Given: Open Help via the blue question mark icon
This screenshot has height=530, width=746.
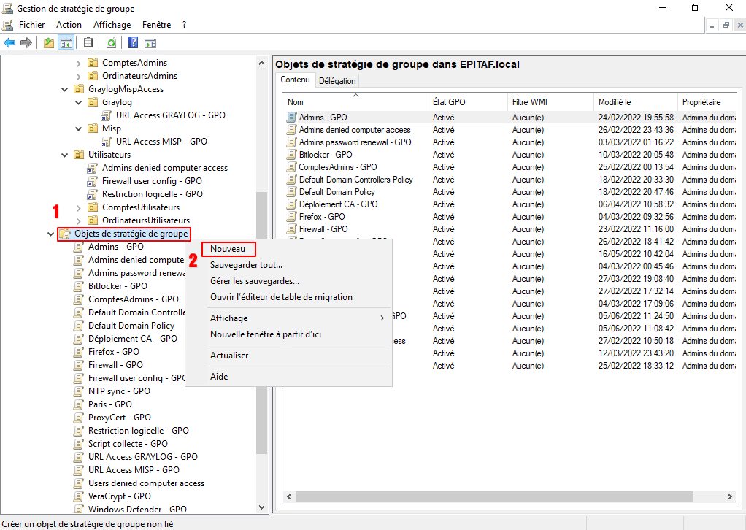Looking at the screenshot, I should (134, 42).
